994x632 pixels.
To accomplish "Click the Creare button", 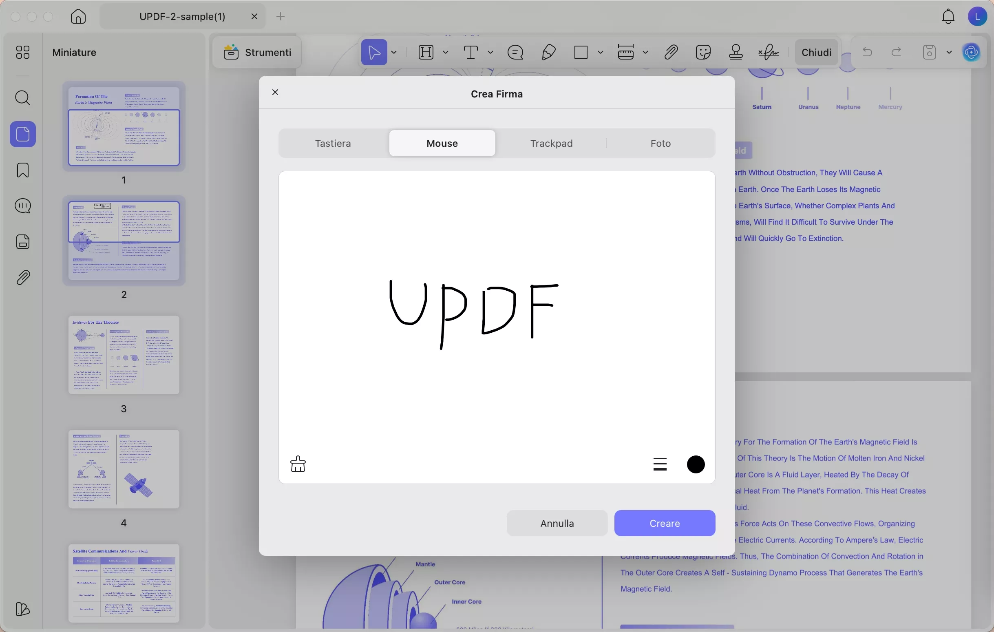I will click(x=665, y=523).
